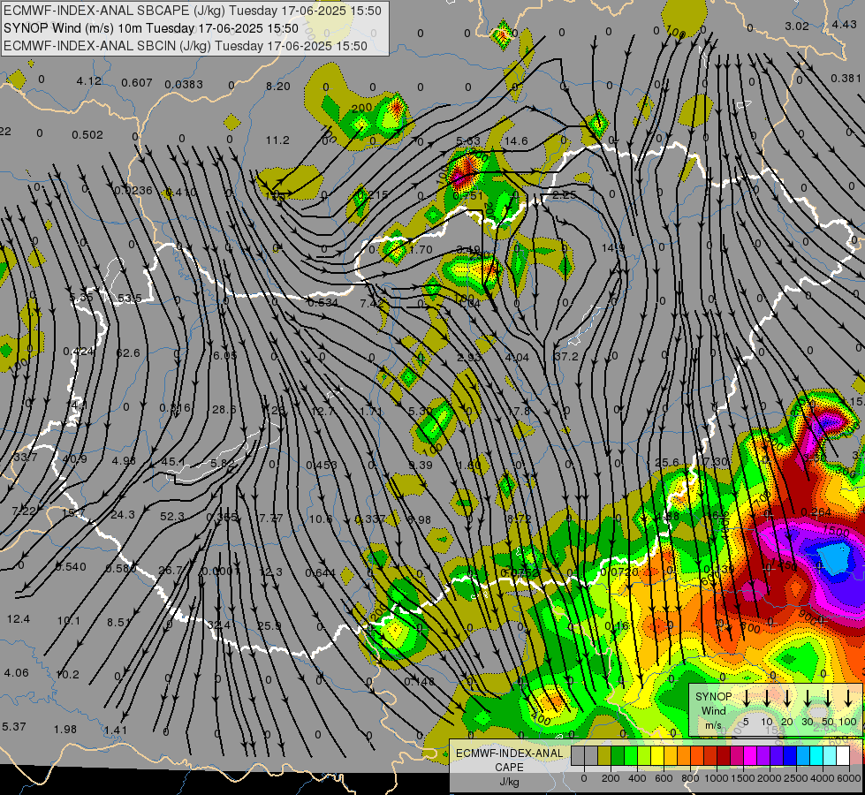Screen dimensions: 865x795
Task: Pick the dark green CAPE legend swatch
Action: click(618, 756)
